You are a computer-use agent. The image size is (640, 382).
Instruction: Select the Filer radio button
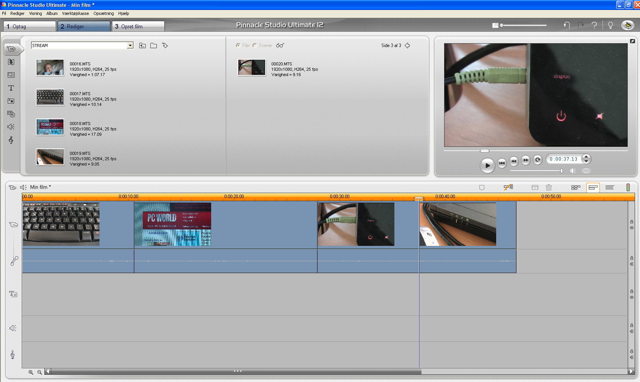(238, 46)
